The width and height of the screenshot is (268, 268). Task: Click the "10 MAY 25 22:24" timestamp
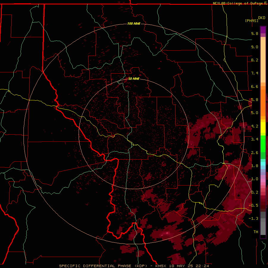(189, 266)
